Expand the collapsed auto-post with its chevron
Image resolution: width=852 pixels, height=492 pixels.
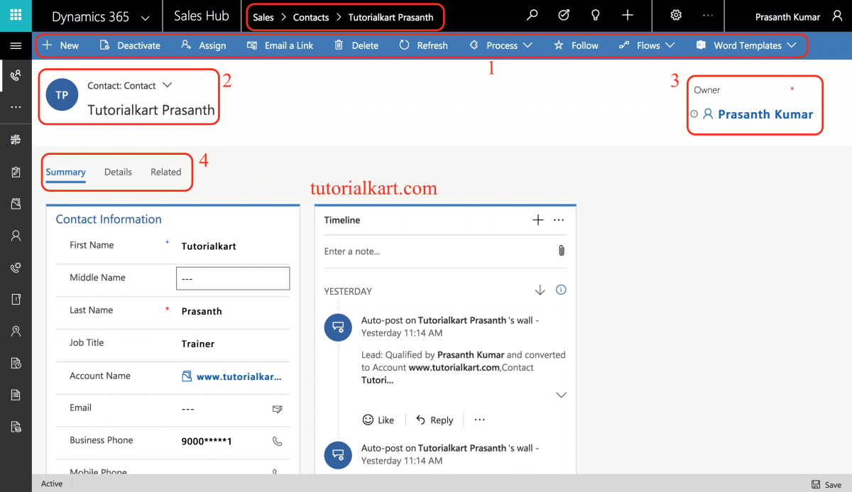[x=561, y=395]
